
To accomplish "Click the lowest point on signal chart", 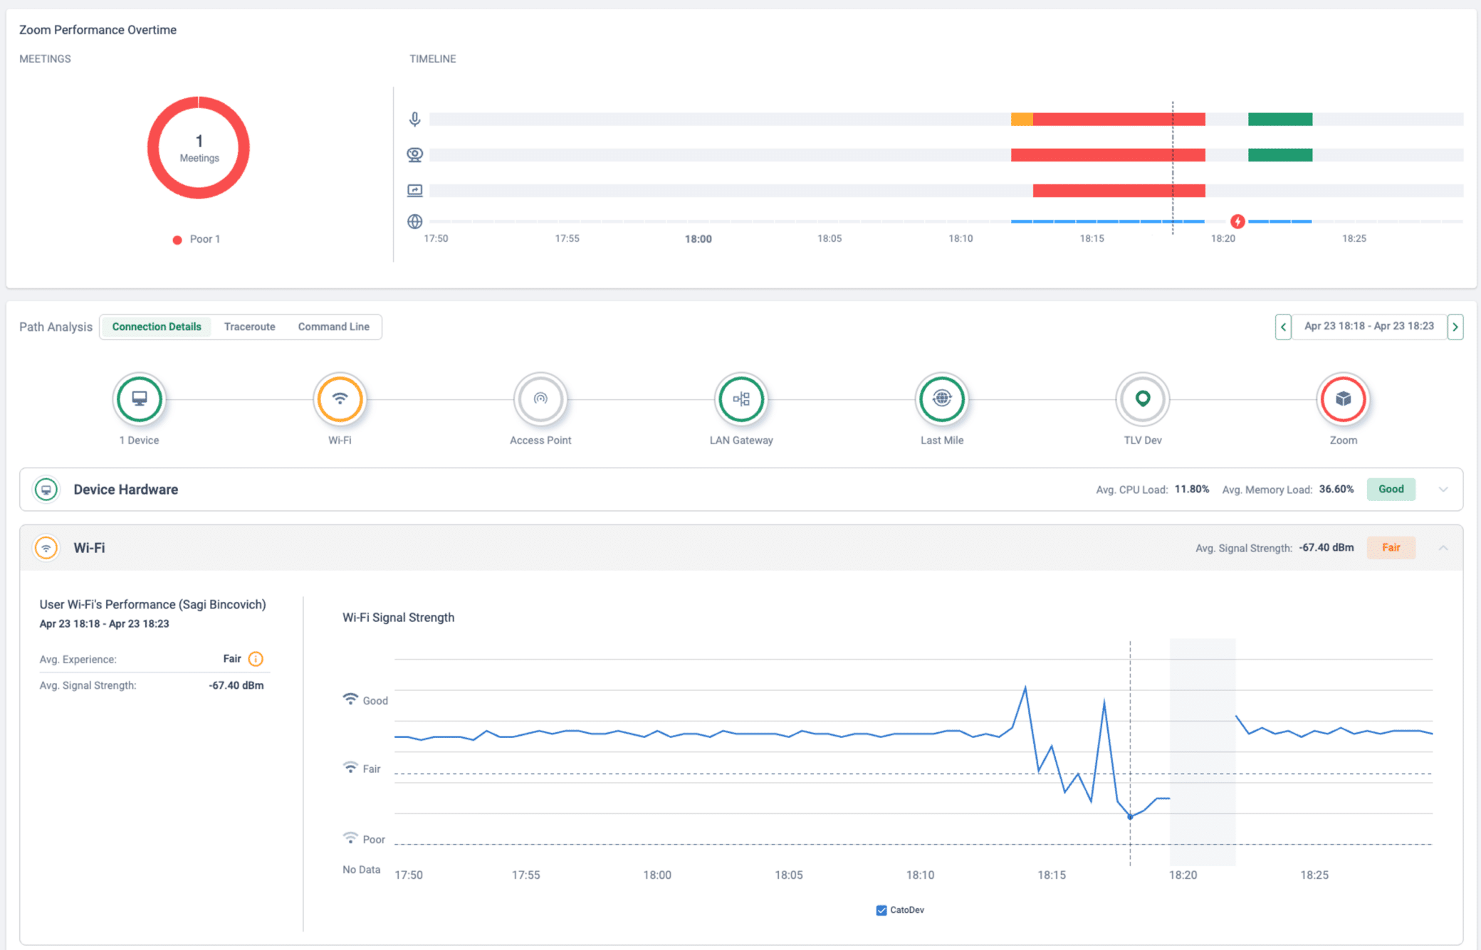I will coord(1130,817).
